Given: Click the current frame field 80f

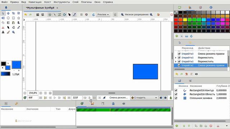Looking at the screenshot, I should 33,98.
